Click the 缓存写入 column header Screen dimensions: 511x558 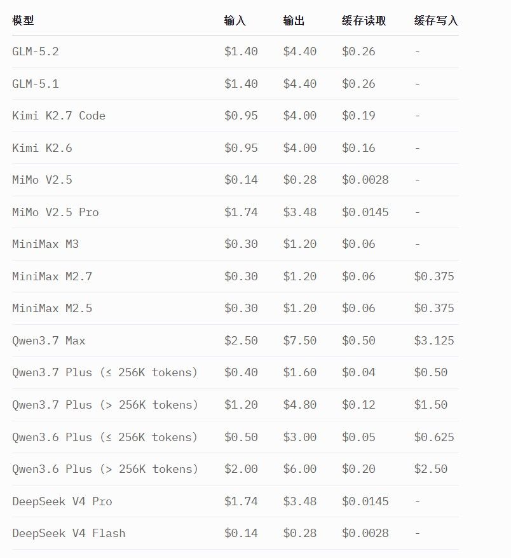pos(436,20)
